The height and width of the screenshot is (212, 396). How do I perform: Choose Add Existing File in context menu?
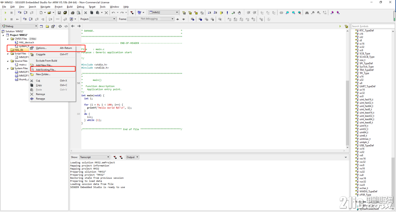coord(52,69)
